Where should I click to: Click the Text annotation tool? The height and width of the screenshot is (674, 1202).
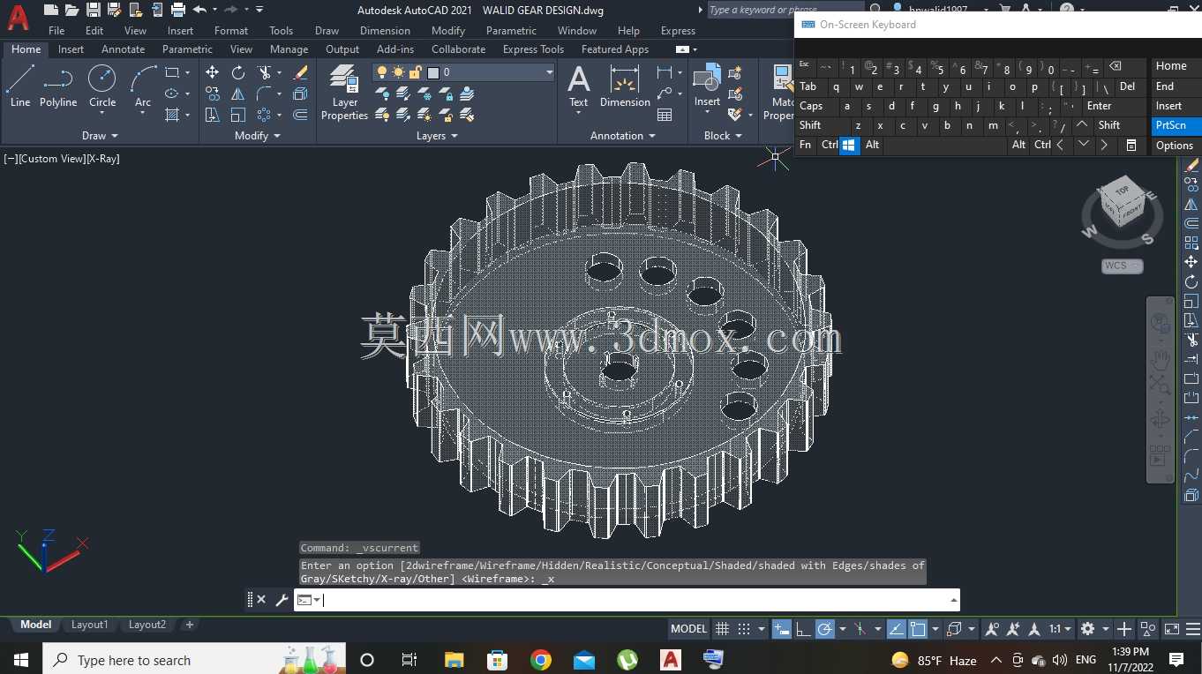coord(579,86)
